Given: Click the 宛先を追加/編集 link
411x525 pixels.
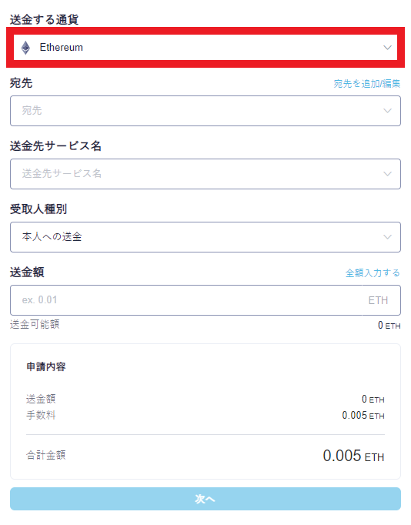Looking at the screenshot, I should click(x=367, y=84).
